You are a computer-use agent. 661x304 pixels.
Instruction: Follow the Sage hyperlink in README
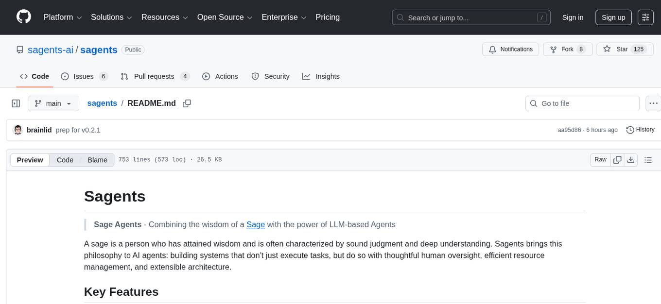coord(256,224)
